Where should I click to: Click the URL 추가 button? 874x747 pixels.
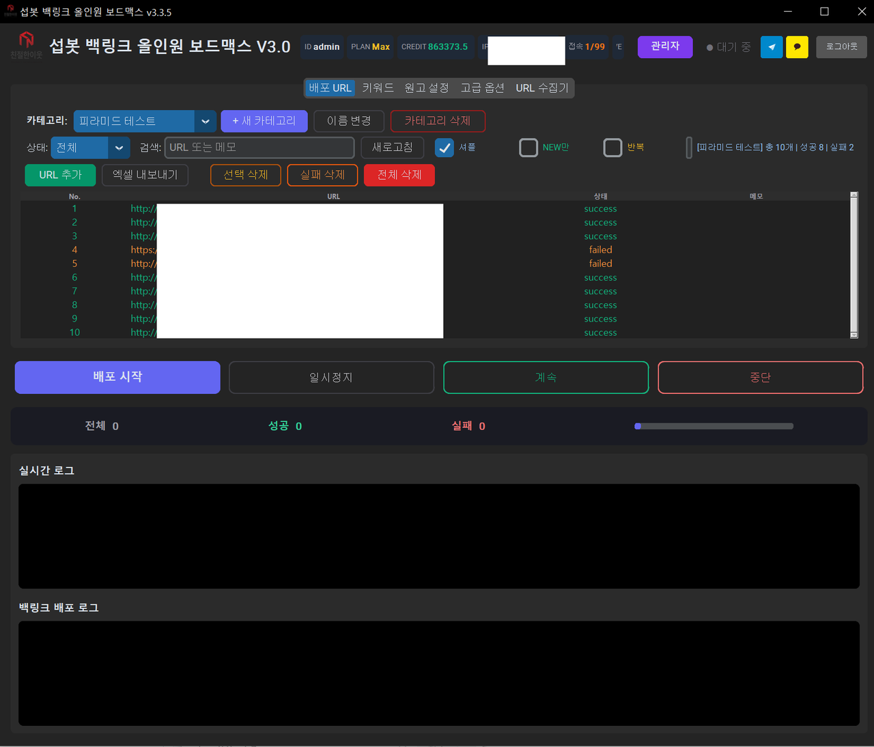(x=60, y=175)
